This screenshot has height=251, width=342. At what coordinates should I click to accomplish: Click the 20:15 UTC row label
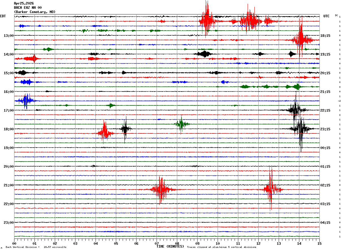tap(325, 73)
